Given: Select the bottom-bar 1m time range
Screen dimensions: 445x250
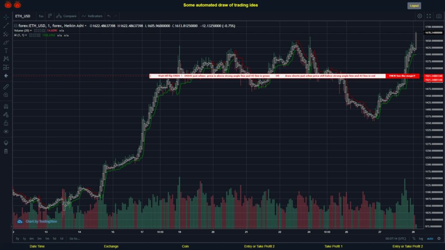Looking at the screenshot, I should point(47,239).
